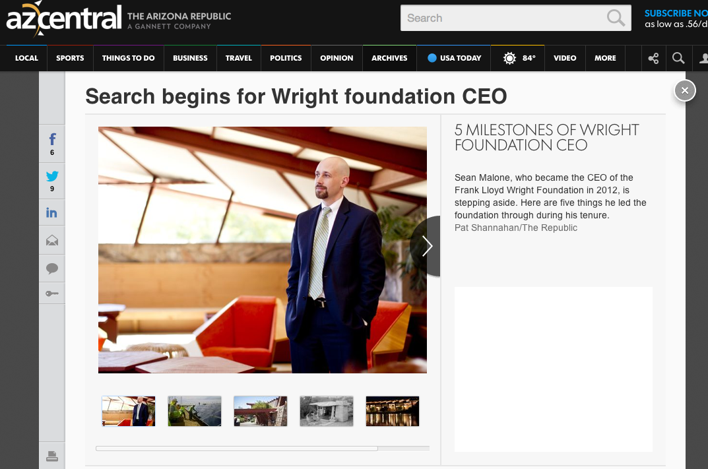This screenshot has height=469, width=708.
Task: Open the POLITICS section
Action: [286, 58]
